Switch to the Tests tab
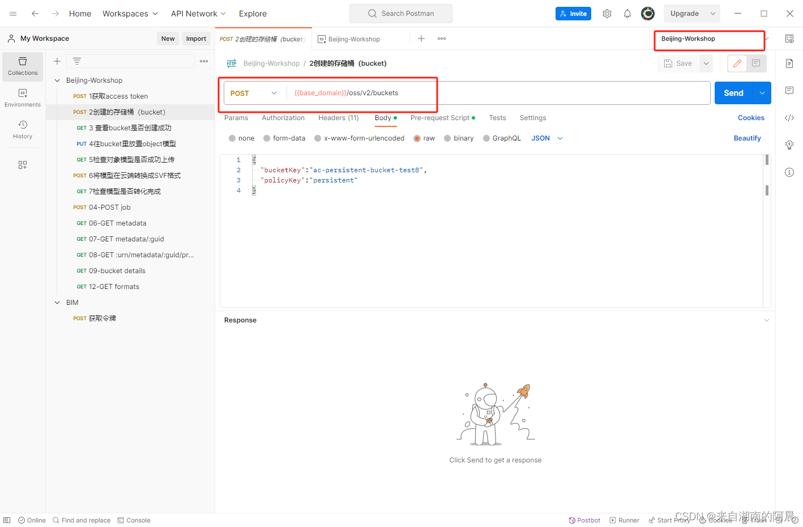 pos(497,118)
